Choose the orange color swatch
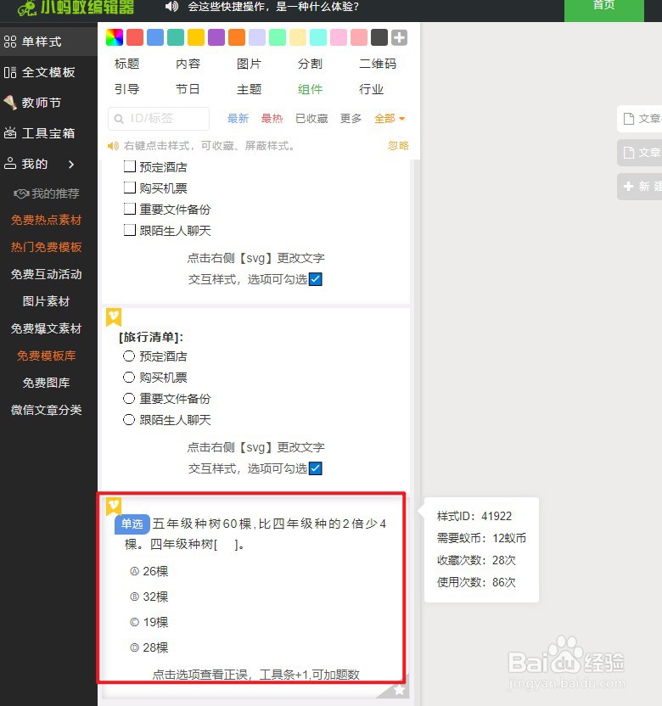The image size is (662, 706). [x=237, y=37]
